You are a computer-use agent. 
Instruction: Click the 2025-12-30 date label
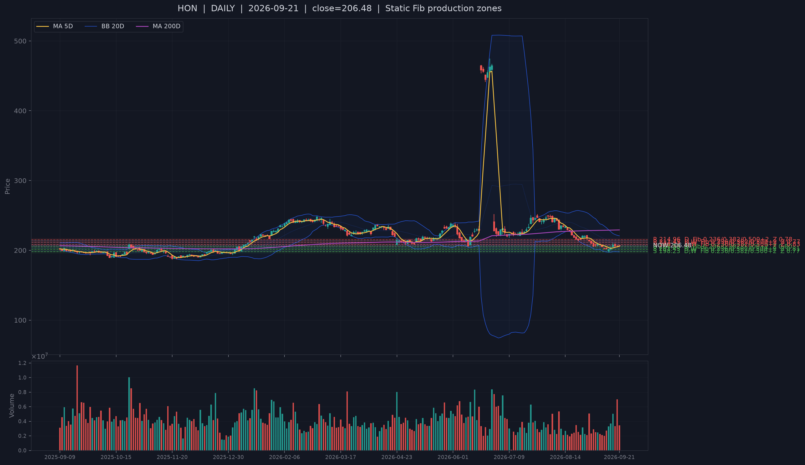click(x=228, y=457)
